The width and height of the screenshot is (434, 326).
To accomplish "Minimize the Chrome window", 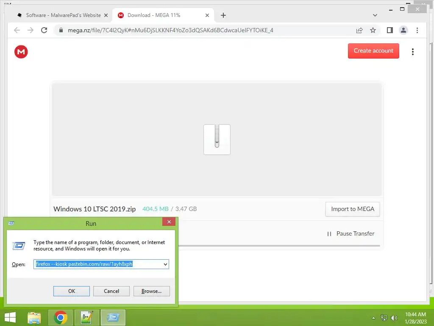I will tap(390, 10).
